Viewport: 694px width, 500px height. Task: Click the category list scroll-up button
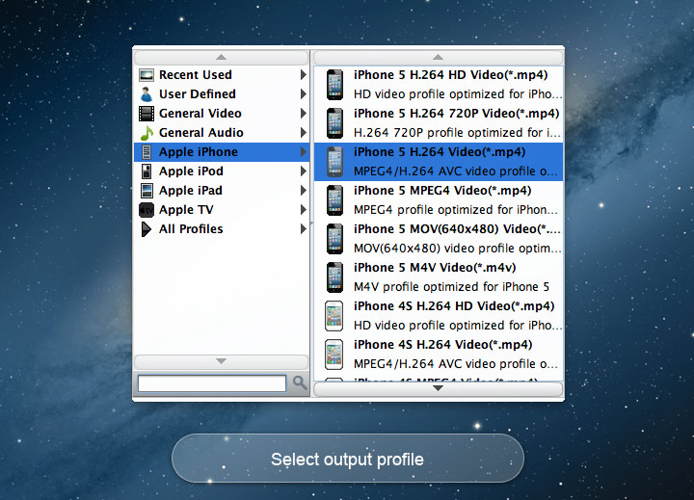tap(222, 58)
